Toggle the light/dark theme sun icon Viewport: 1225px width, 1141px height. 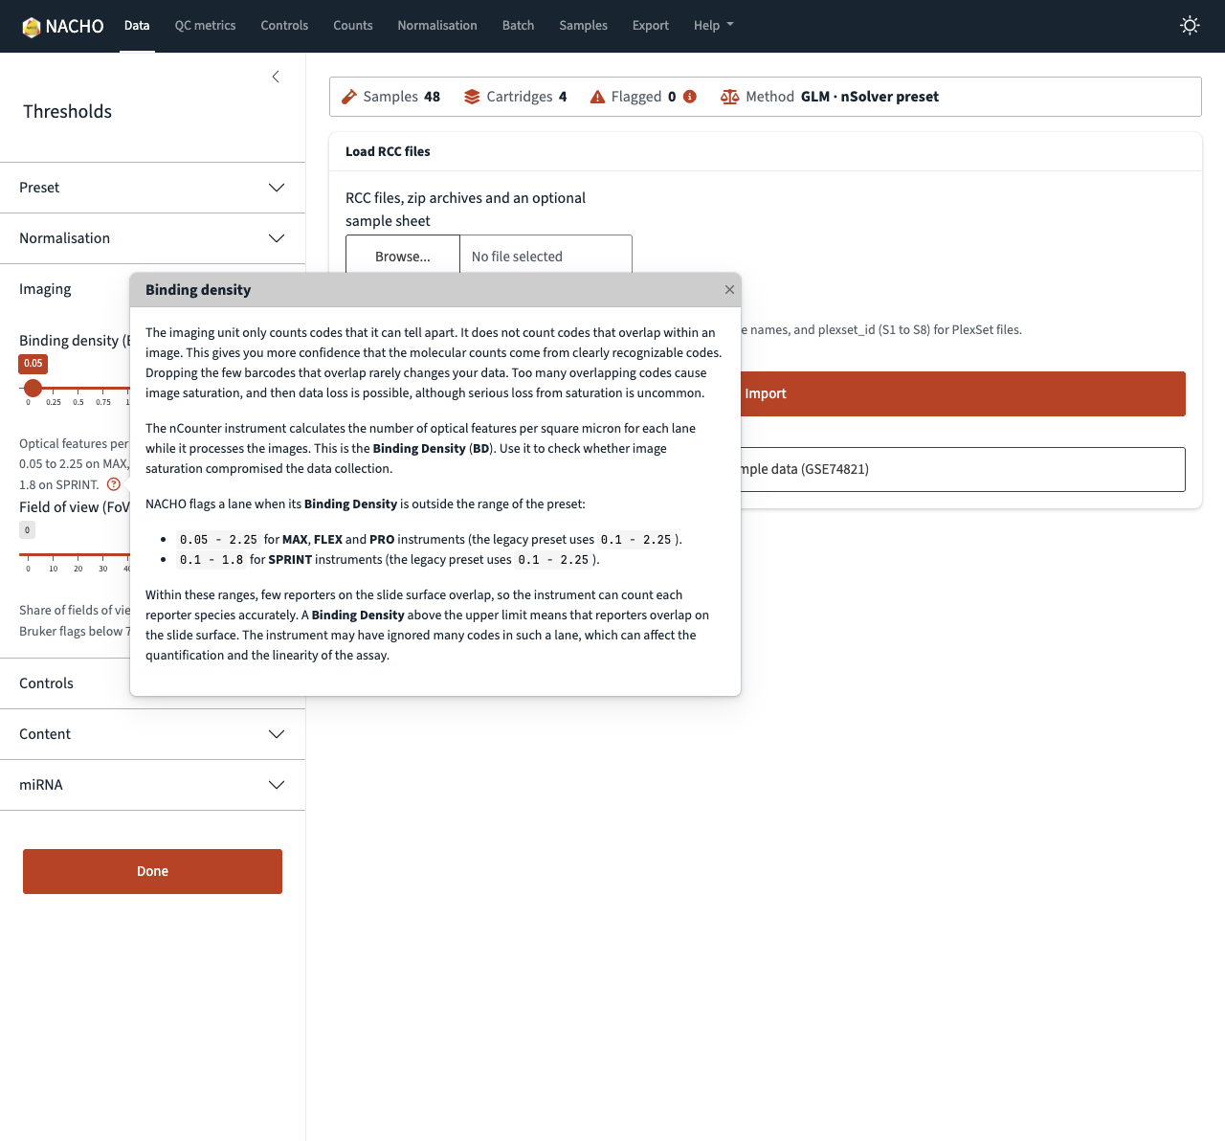[1190, 26]
